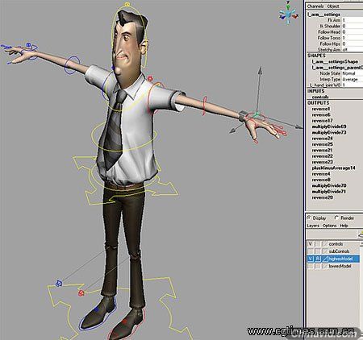Image resolution: width=363 pixels, height=340 pixels.
Task: Toggle the layer type box of lowresModel layer
Action: point(318,266)
